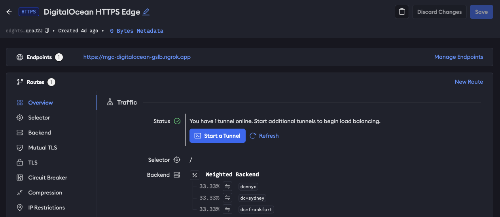500x217 pixels.
Task: Click the HTTPS badge
Action: (29, 12)
